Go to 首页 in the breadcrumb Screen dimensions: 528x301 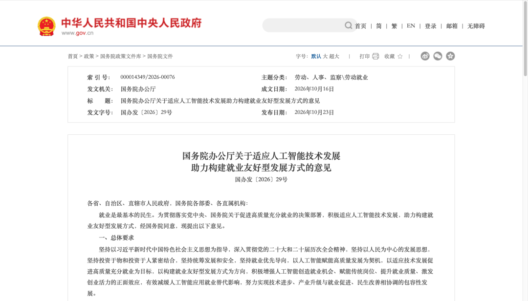point(73,56)
